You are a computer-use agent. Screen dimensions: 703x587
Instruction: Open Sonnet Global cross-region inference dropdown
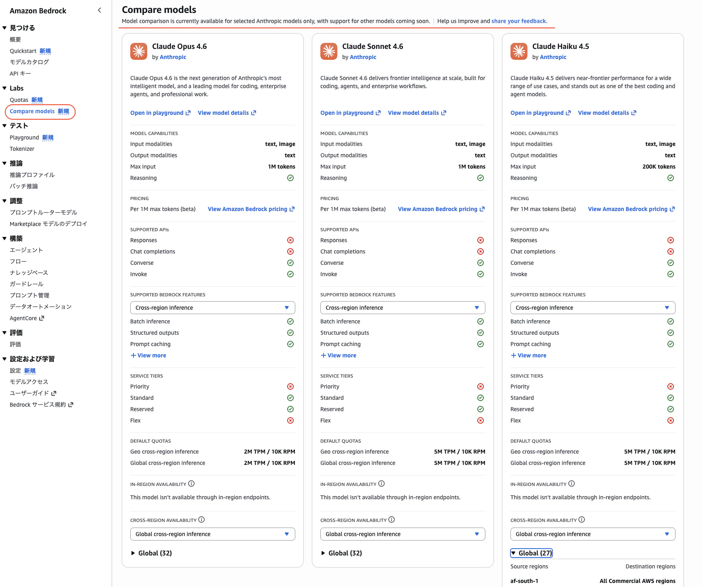click(x=403, y=534)
